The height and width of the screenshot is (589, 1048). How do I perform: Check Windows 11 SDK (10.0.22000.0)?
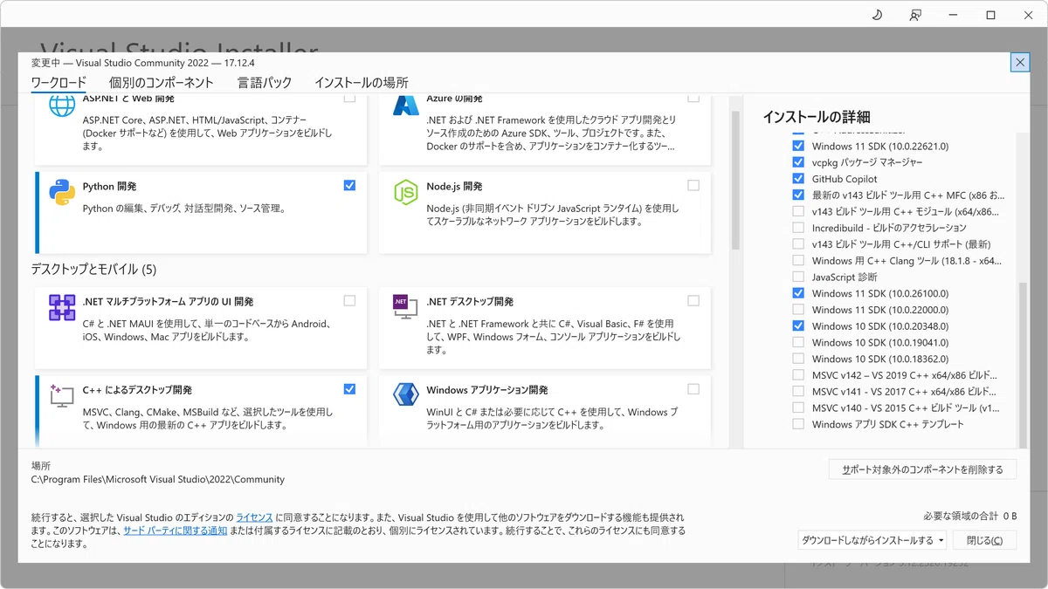(x=798, y=310)
